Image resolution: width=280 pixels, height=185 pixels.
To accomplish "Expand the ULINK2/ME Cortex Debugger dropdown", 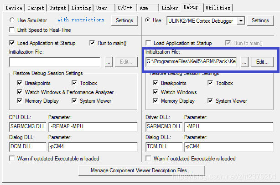I will [x=241, y=21].
